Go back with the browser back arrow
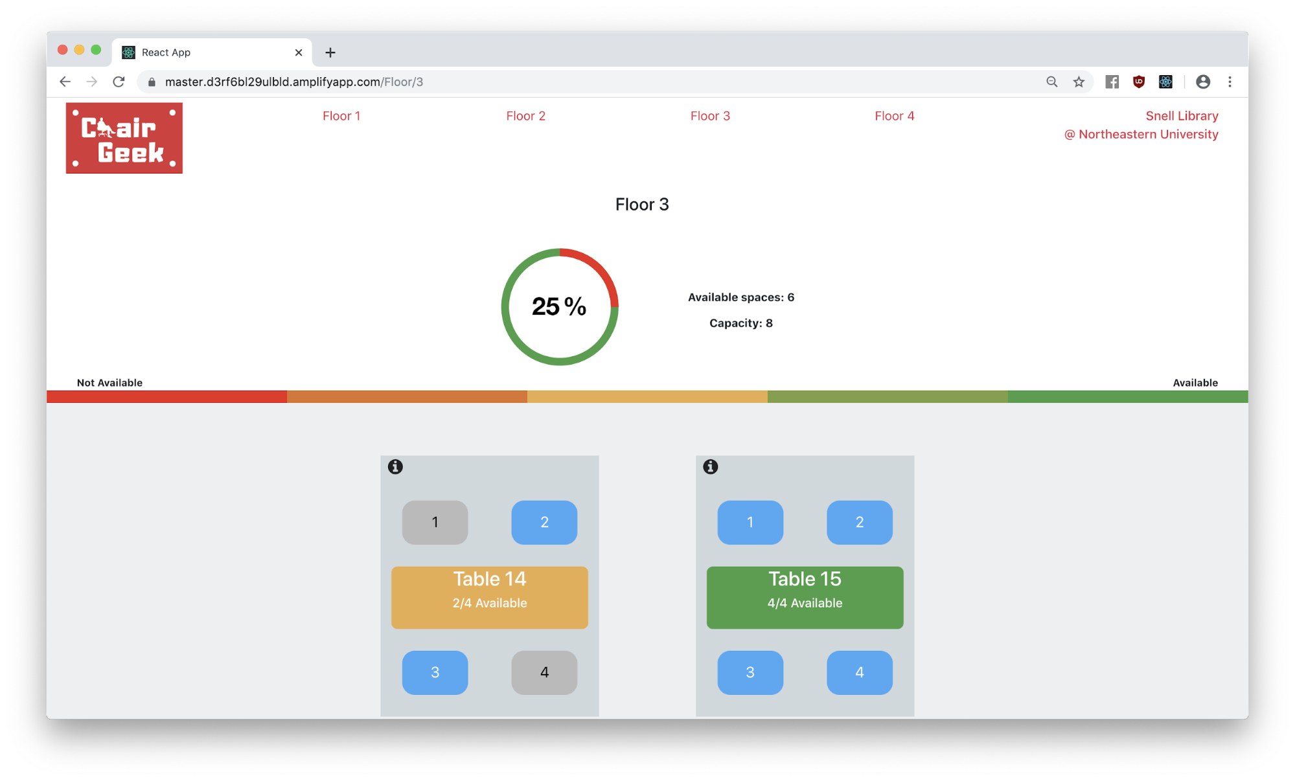 point(65,82)
